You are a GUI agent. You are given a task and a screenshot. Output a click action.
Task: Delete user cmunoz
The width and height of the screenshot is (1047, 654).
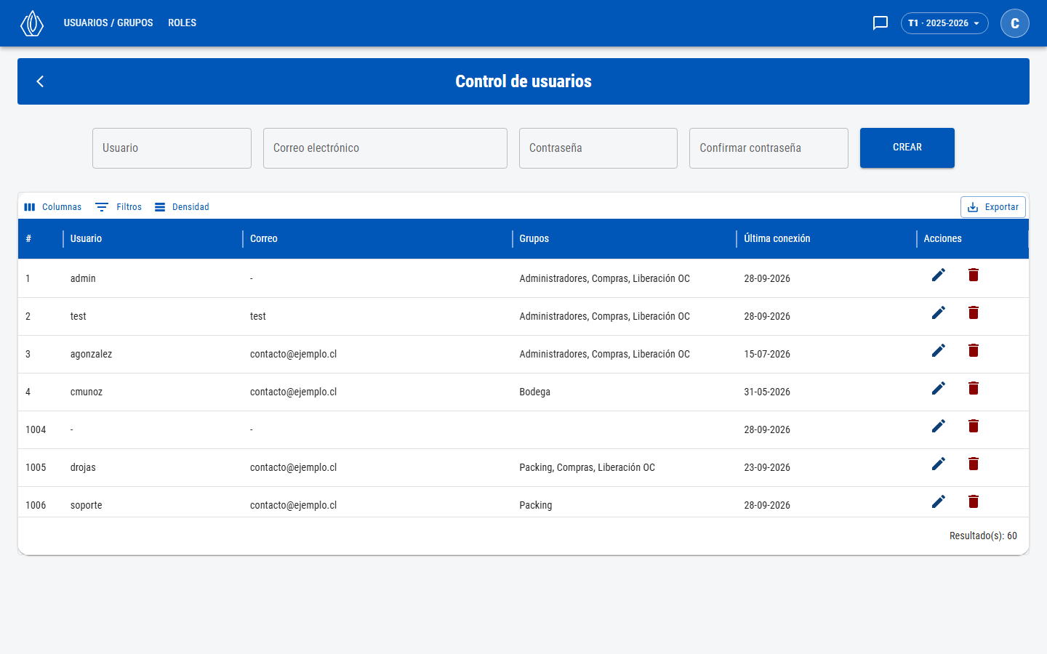point(974,388)
